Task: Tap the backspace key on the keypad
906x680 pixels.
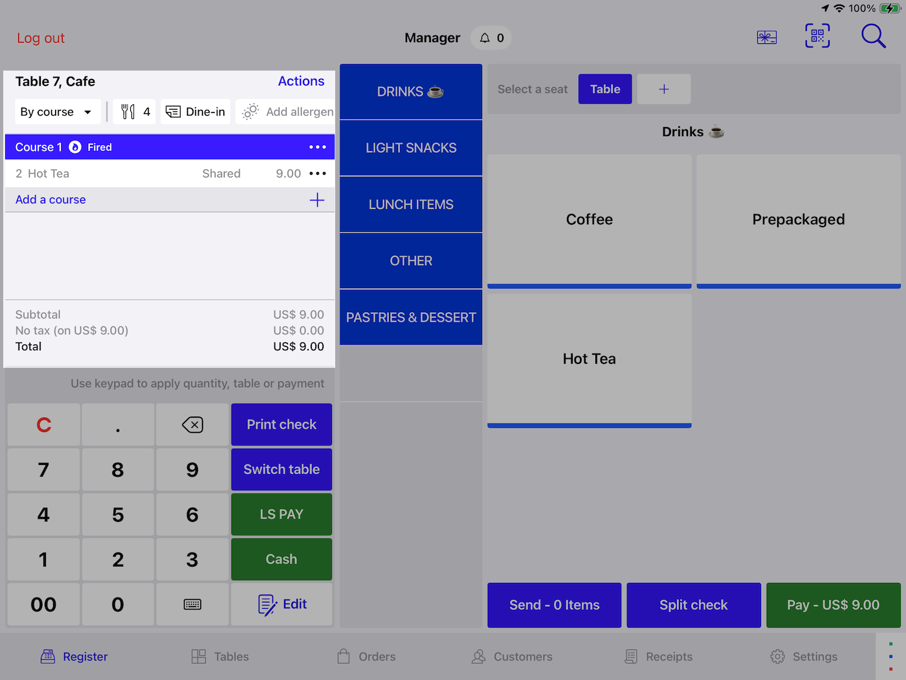Action: [x=192, y=424]
